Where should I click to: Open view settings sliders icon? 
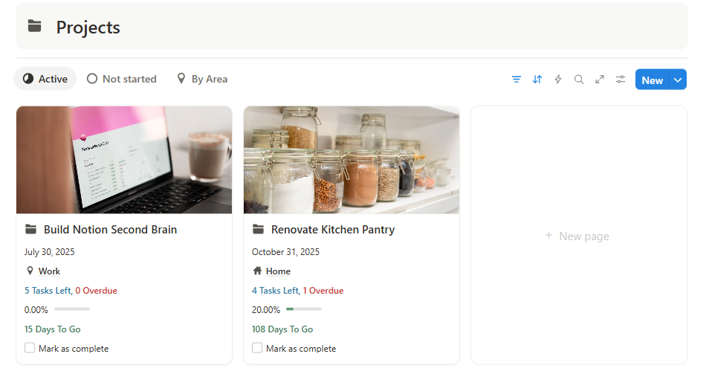coord(621,80)
